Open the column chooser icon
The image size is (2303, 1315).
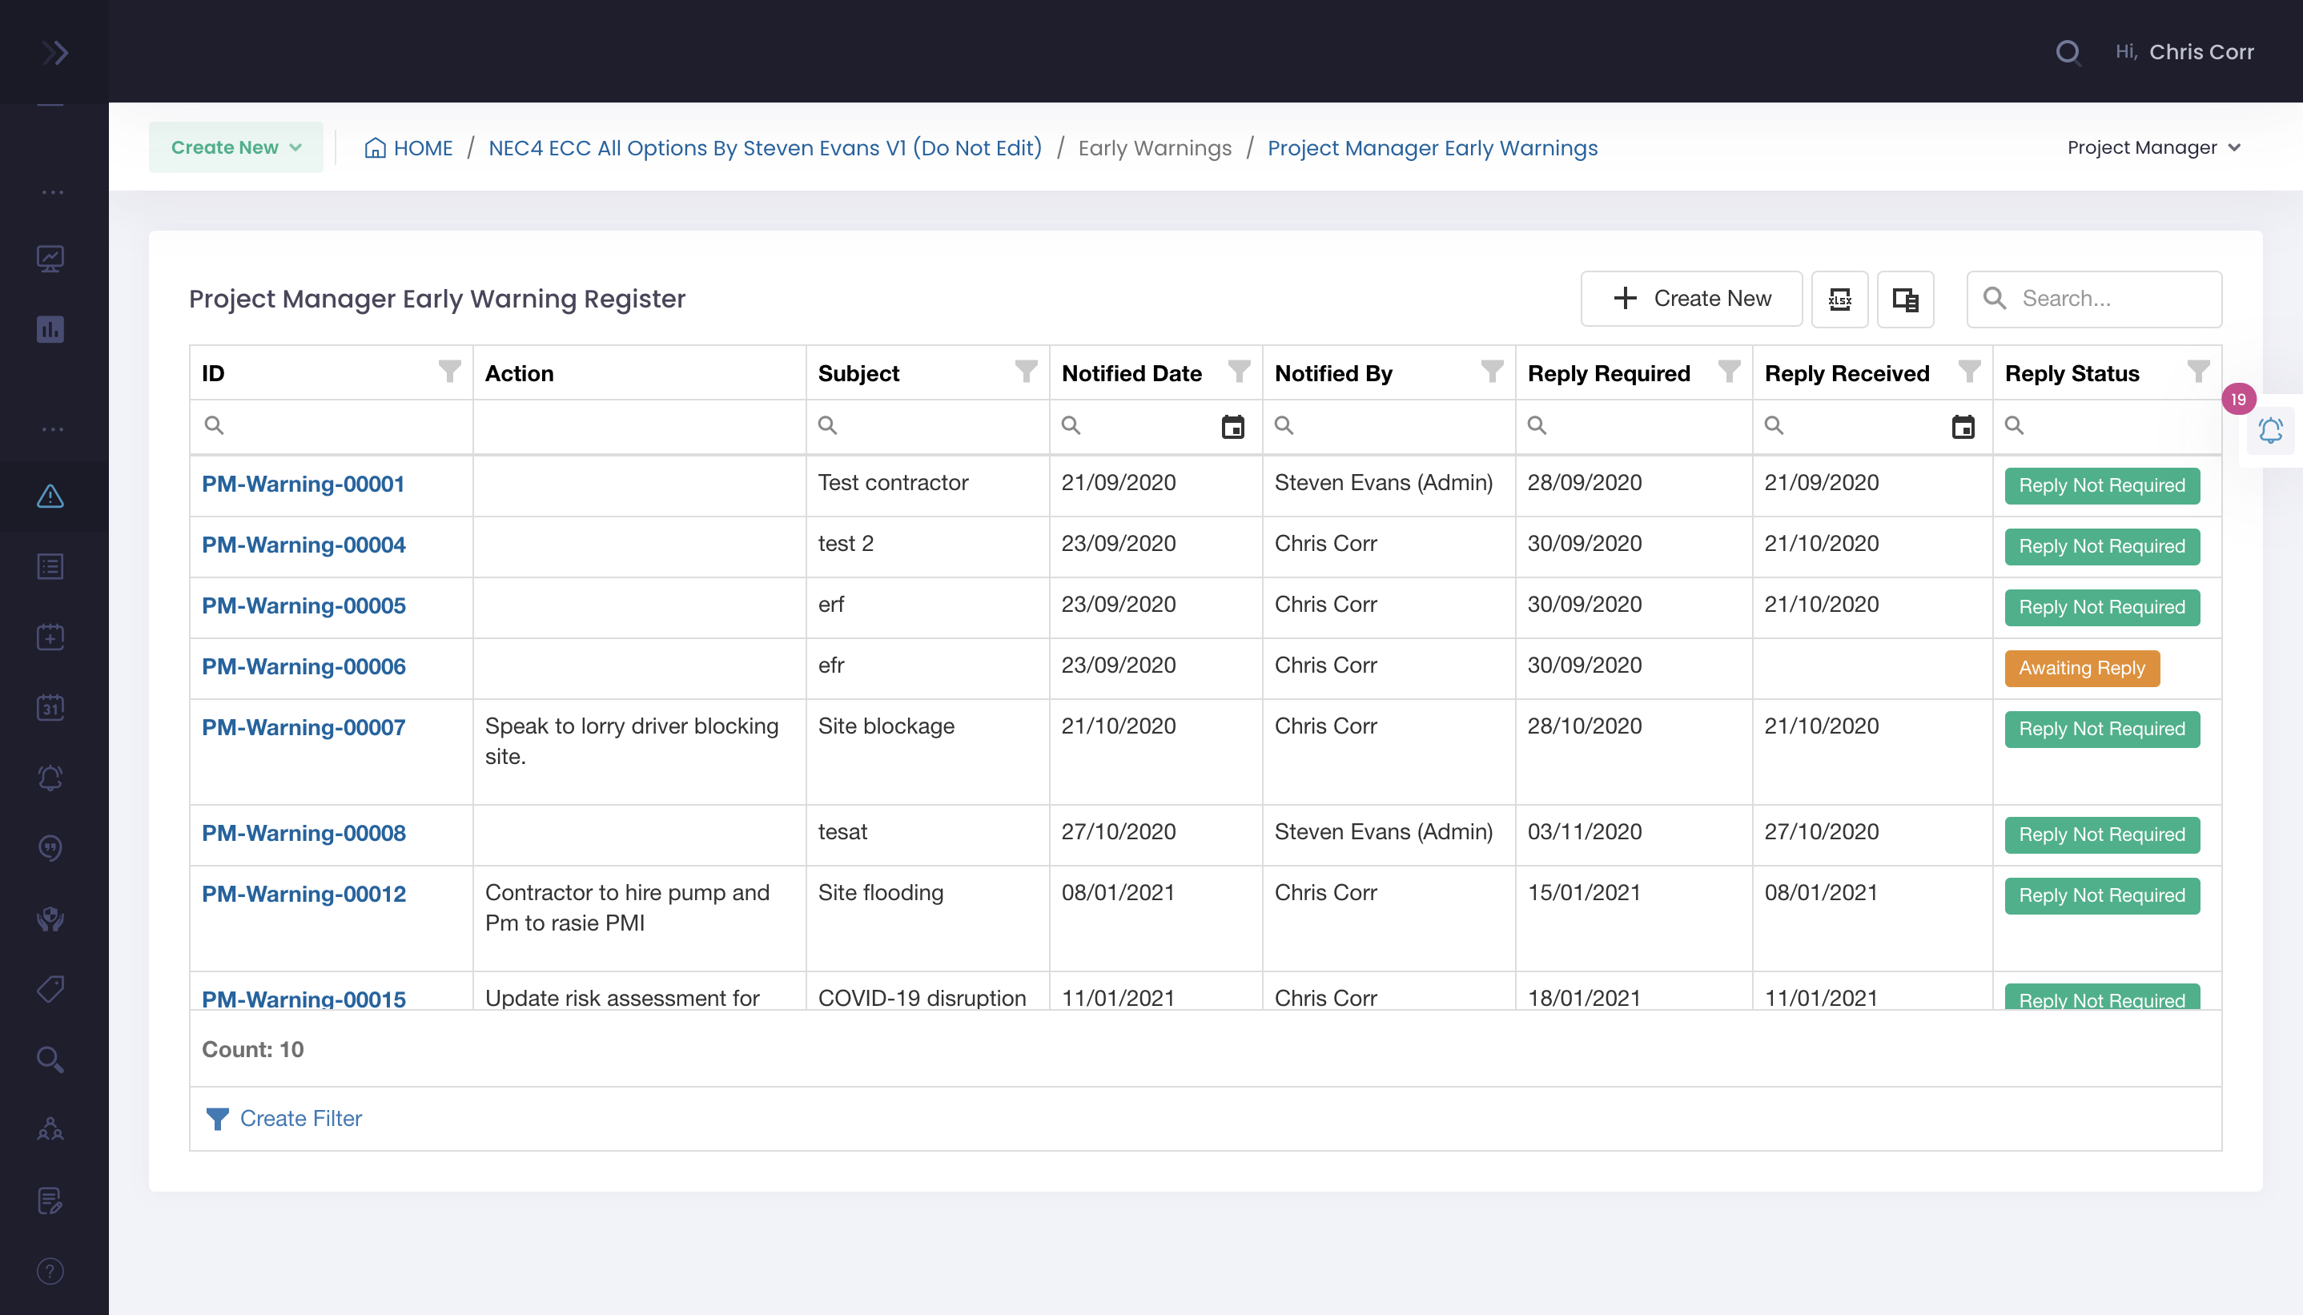pyautogui.click(x=1905, y=299)
